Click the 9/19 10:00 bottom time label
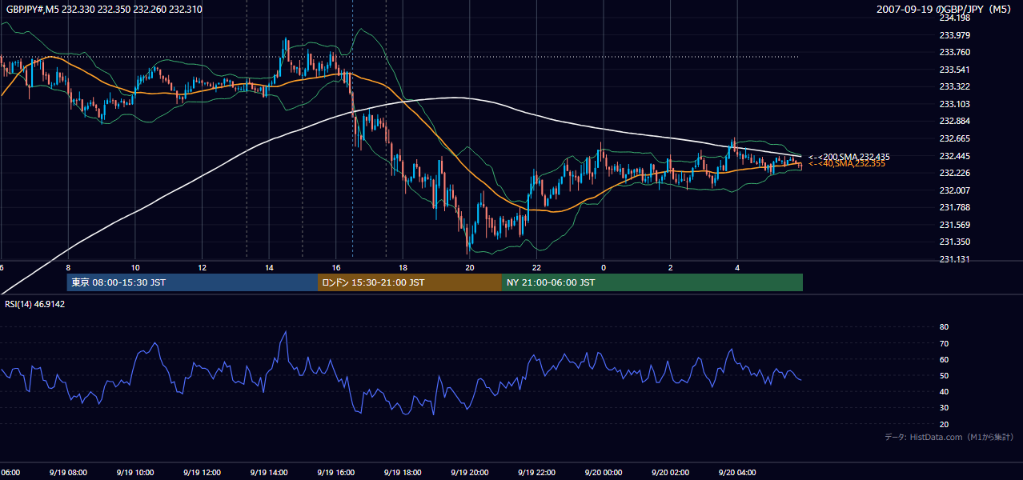The image size is (1023, 480). (x=135, y=472)
